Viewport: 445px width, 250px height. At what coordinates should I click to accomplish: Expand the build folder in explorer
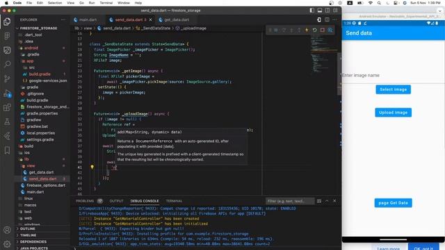point(29,146)
